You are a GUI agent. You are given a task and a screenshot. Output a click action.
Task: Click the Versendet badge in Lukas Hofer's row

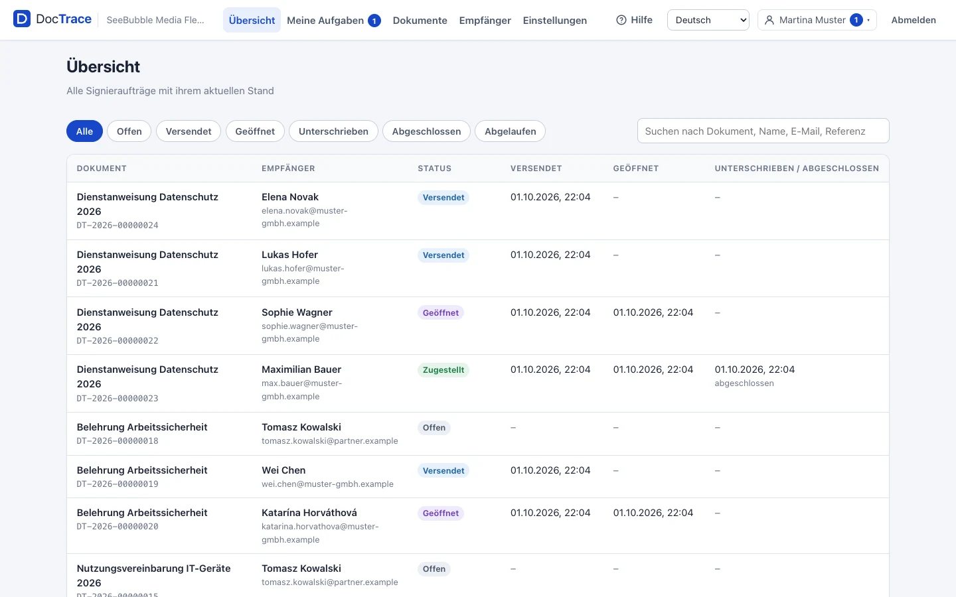click(443, 255)
